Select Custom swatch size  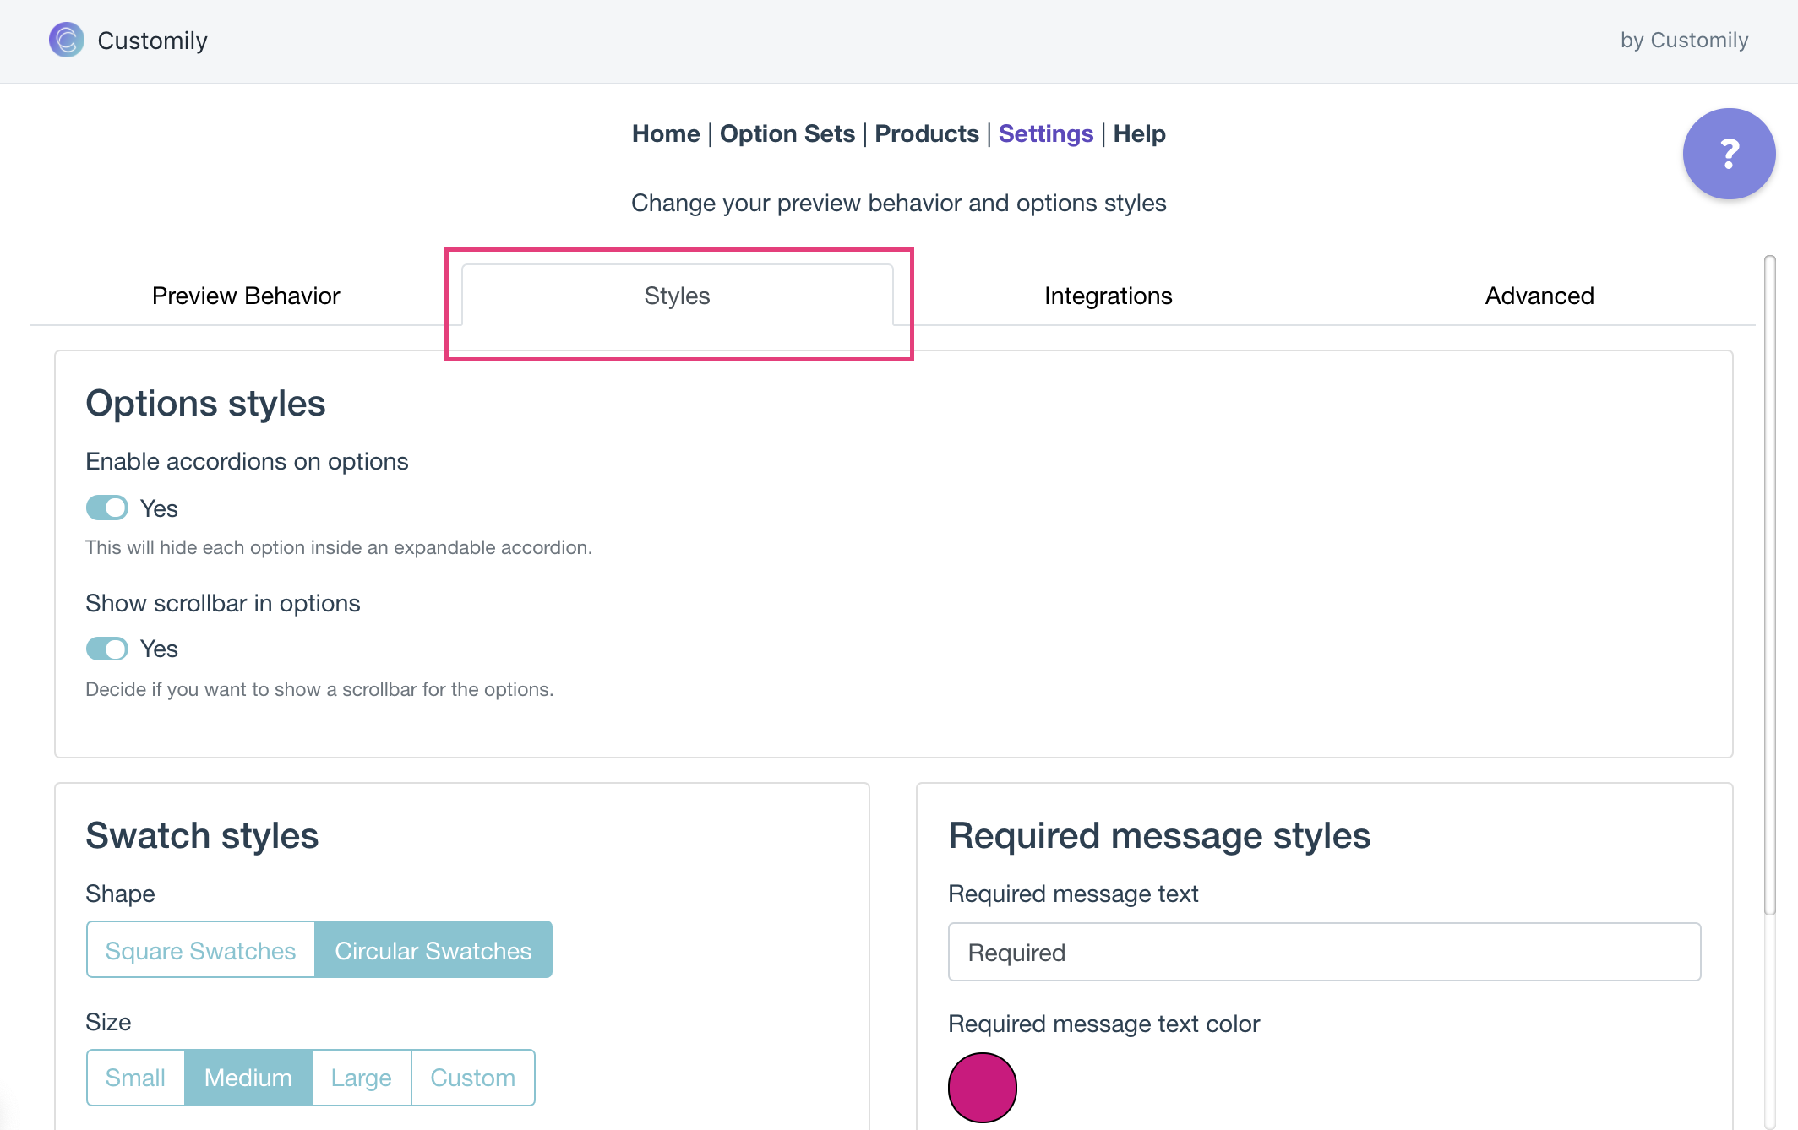(x=473, y=1078)
